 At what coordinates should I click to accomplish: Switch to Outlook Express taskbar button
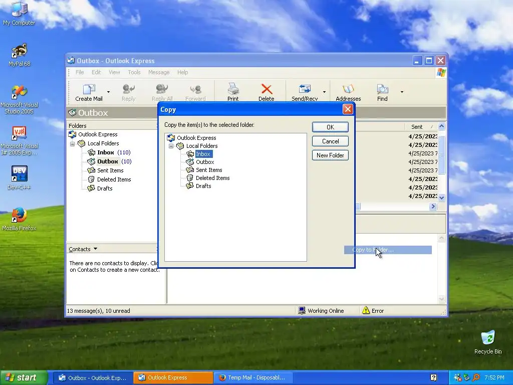(173, 378)
